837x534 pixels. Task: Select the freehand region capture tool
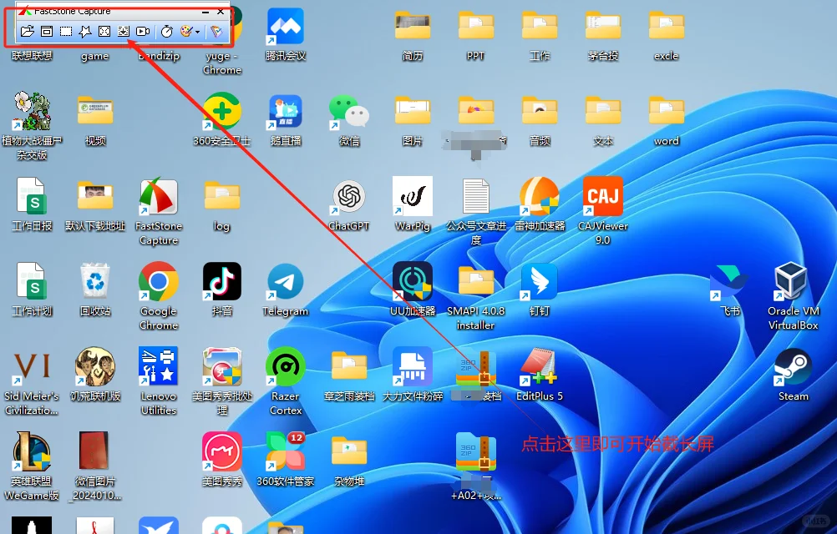pos(85,32)
